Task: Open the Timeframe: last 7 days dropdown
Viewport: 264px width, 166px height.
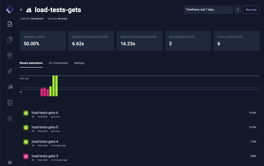Action: tap(208, 9)
